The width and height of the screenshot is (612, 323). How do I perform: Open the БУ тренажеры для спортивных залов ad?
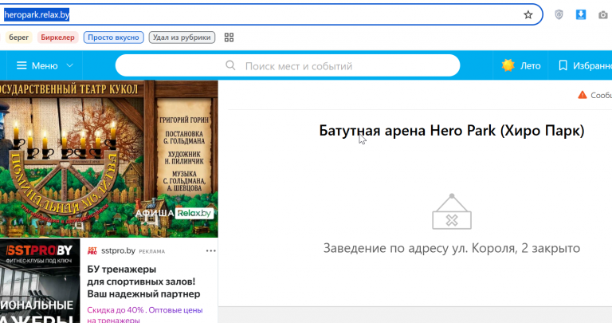(143, 282)
